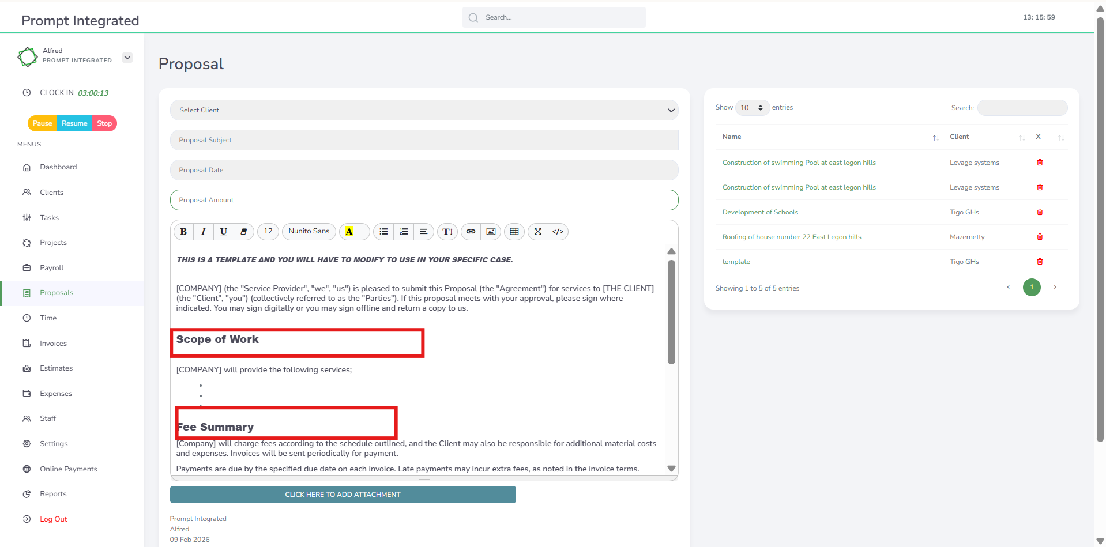The image size is (1106, 547).
Task: Go to Payroll in the sidebar
Action: click(51, 268)
